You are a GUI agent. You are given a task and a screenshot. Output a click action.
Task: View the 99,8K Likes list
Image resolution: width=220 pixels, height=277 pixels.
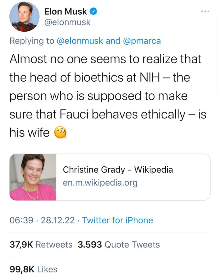(x=33, y=269)
